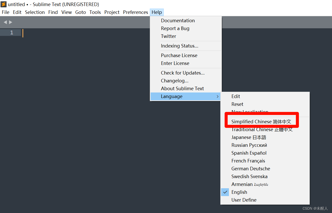Choose User Define language option

pos(265,200)
